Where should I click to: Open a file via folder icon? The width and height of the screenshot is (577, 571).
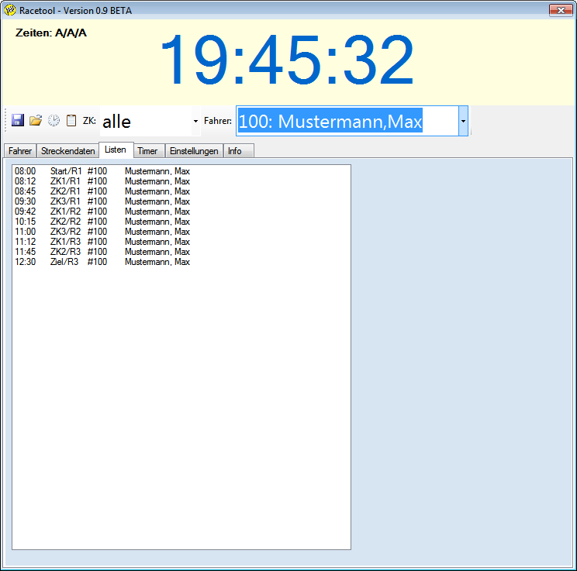36,120
